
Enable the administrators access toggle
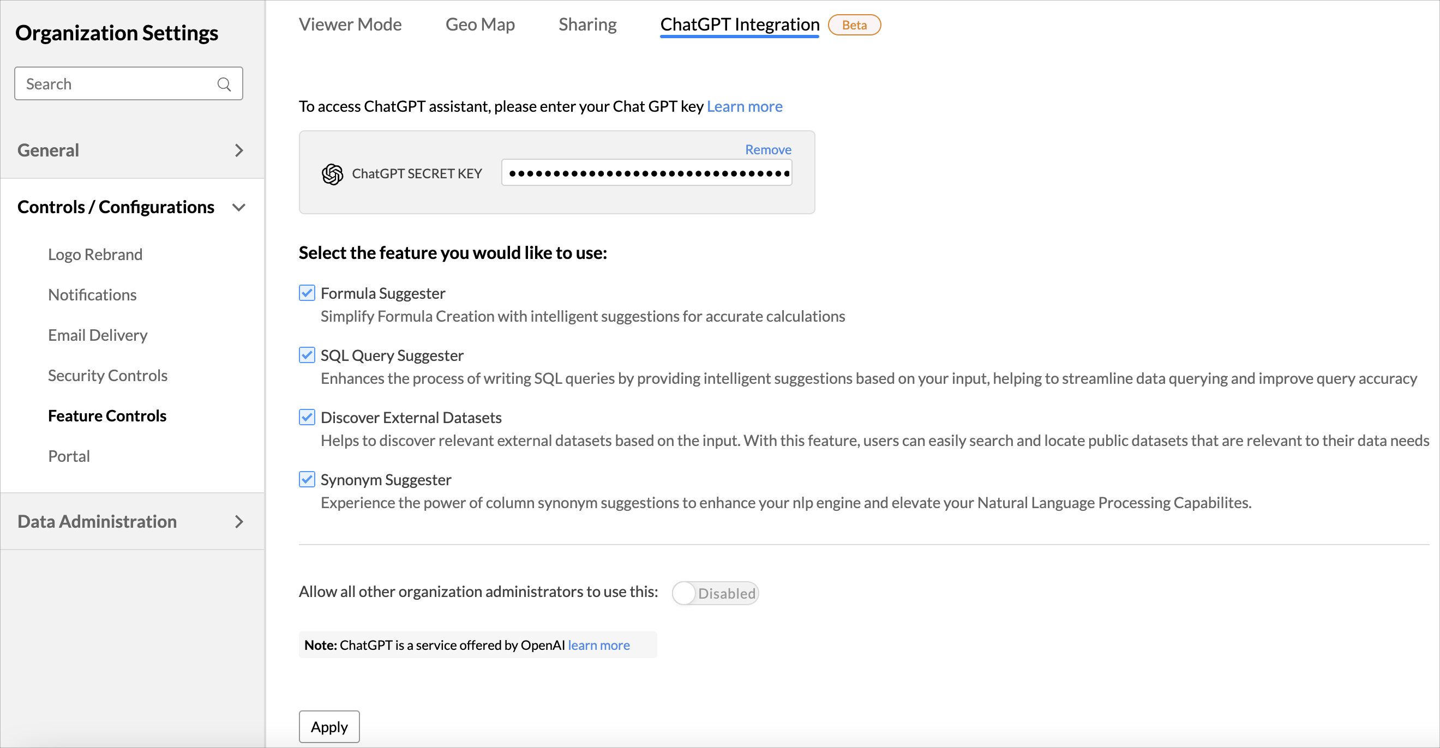(x=715, y=593)
